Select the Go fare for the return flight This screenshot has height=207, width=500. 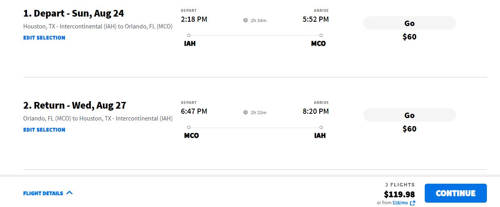[x=409, y=115]
